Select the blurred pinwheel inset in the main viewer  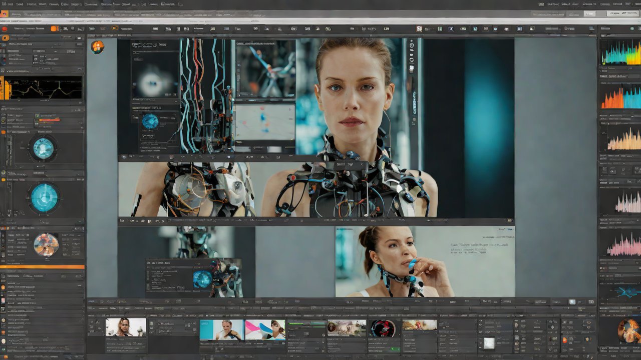(265, 69)
